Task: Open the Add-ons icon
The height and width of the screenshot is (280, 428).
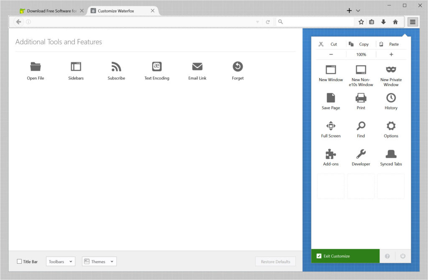Action: click(x=331, y=154)
